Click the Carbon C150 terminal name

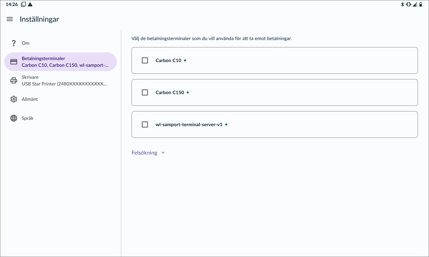click(x=170, y=92)
